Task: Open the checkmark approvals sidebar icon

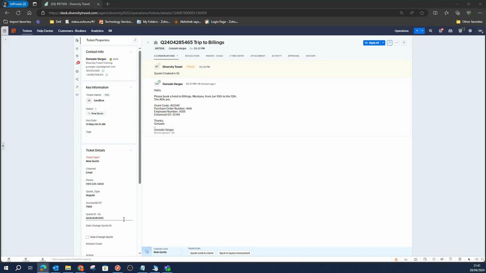Action: pos(77,71)
